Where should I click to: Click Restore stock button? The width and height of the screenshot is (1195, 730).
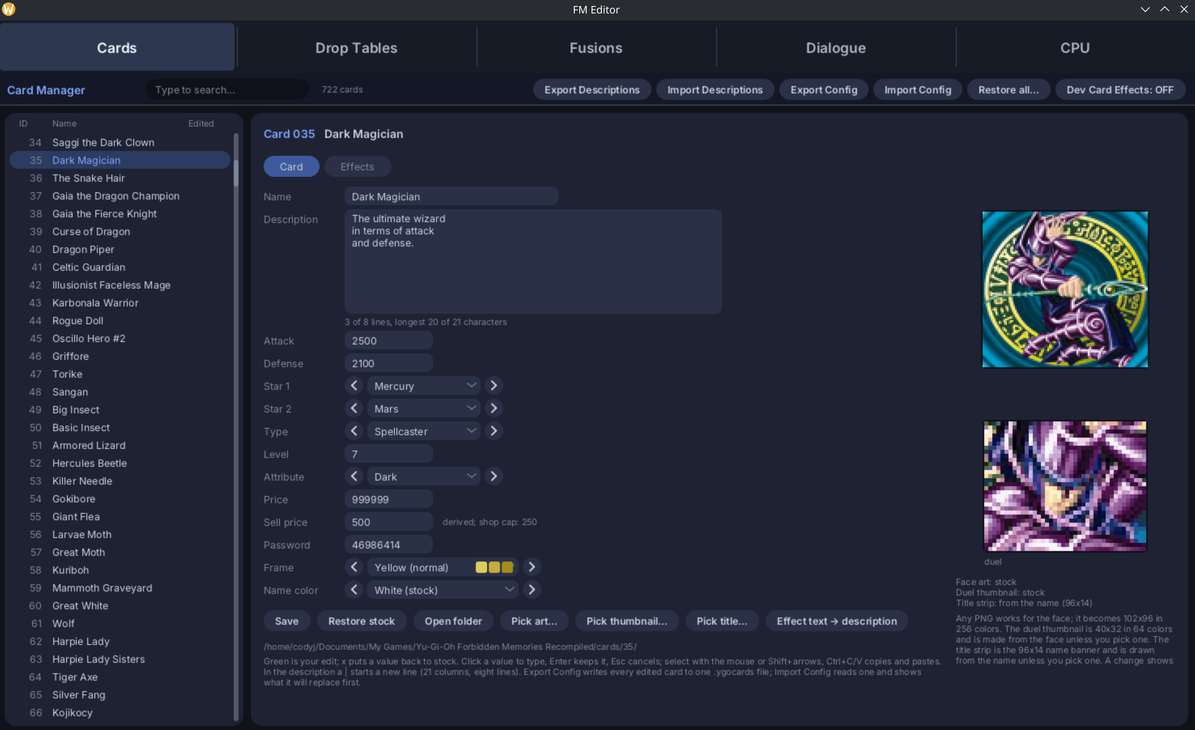(x=362, y=621)
